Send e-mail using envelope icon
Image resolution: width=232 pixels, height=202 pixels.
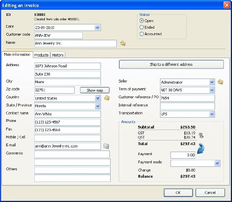[x=106, y=146]
